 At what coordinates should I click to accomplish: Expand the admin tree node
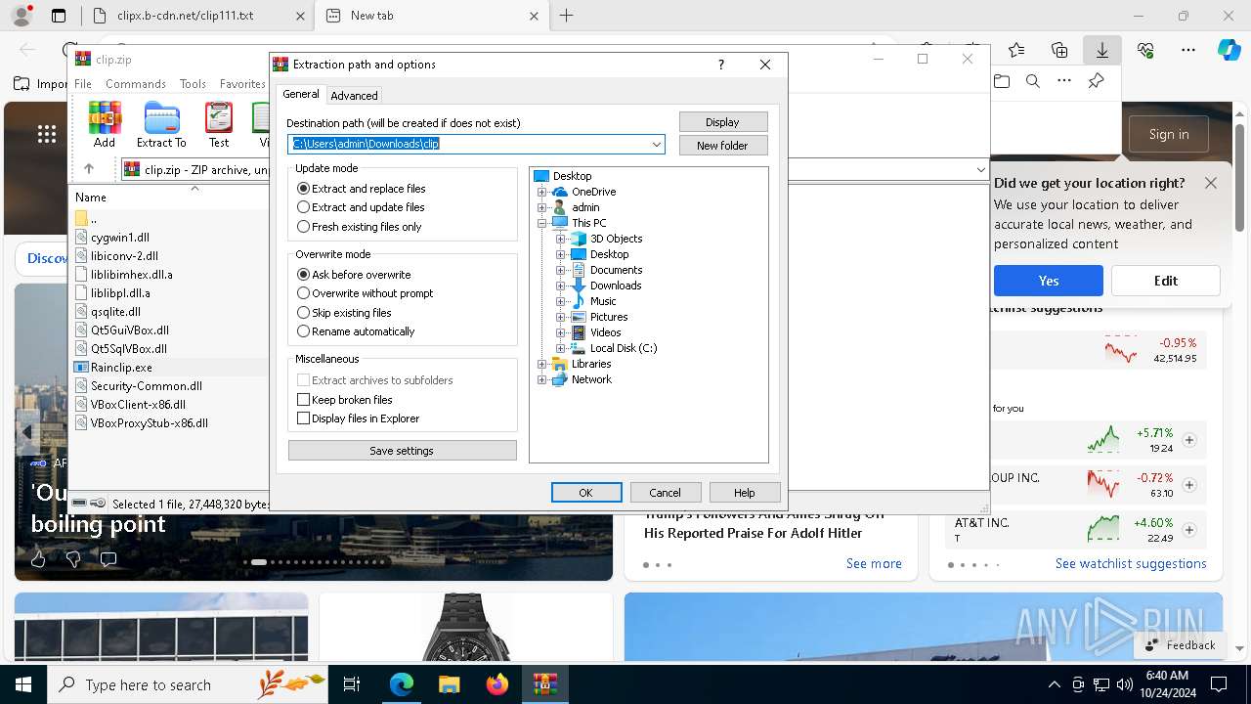pos(542,207)
